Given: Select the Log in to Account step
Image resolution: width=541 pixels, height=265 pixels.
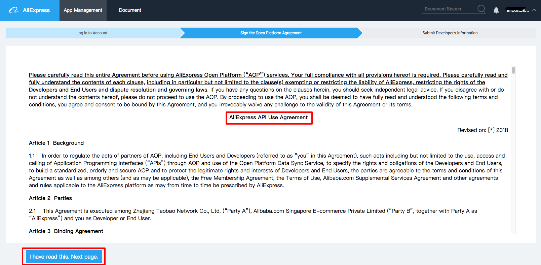Looking at the screenshot, I should [x=92, y=33].
